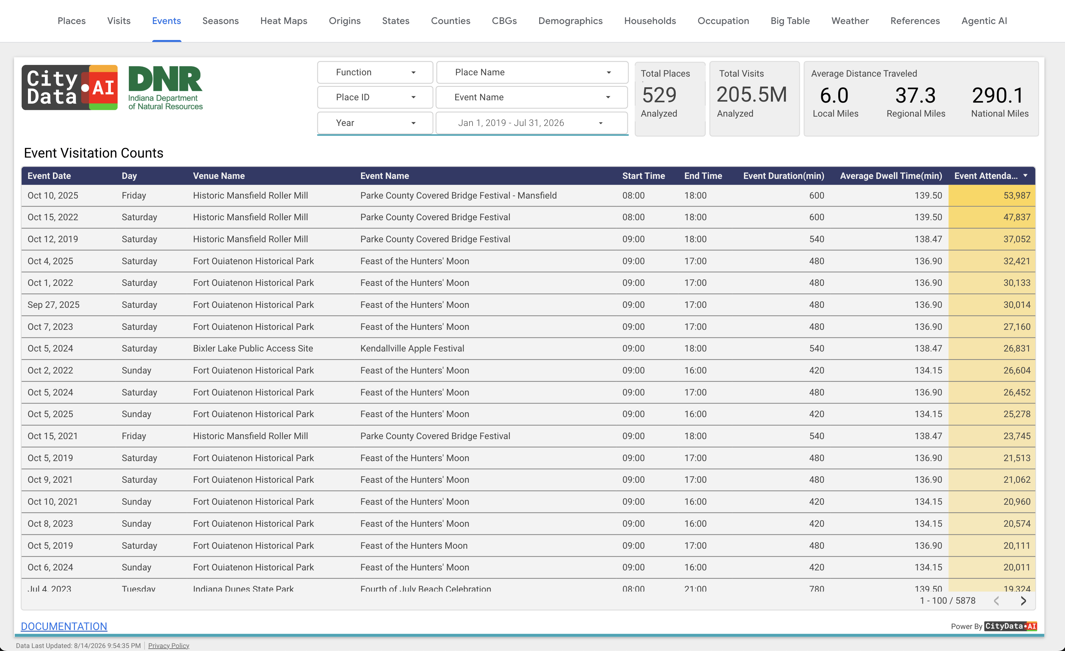This screenshot has height=651, width=1065.
Task: Select the Events tab
Action: point(167,21)
